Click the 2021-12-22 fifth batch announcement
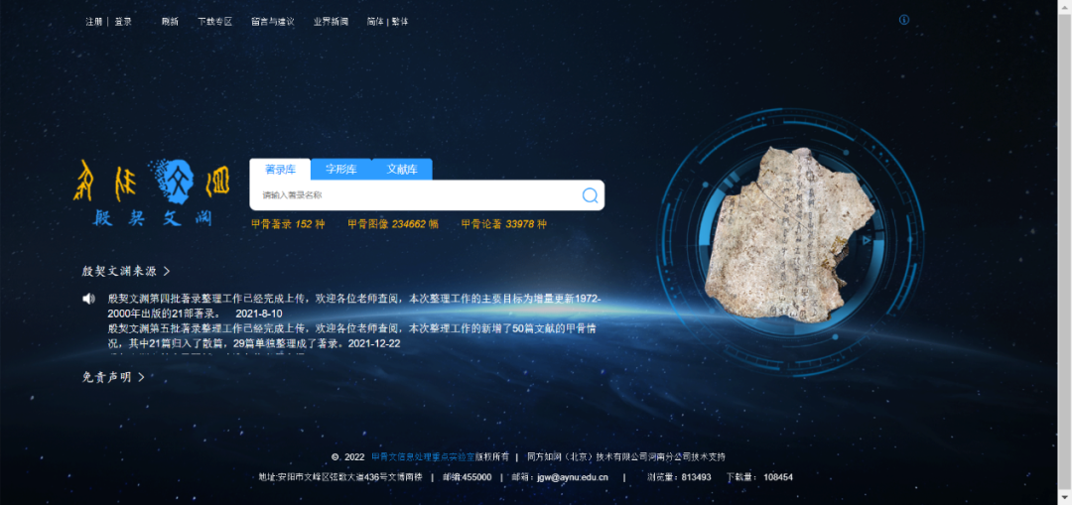Screen dimensions: 1072x505 [352, 335]
